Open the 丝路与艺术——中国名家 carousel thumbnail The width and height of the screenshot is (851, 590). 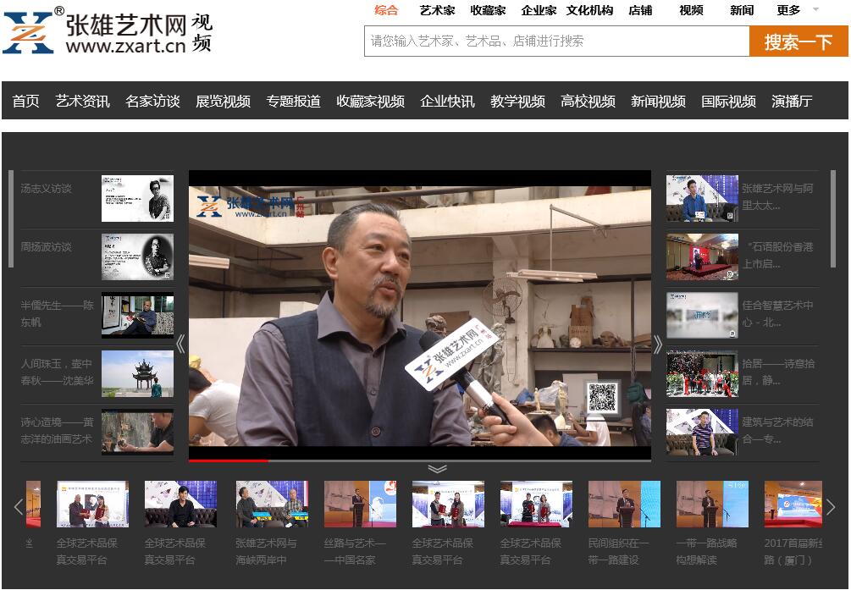[360, 504]
